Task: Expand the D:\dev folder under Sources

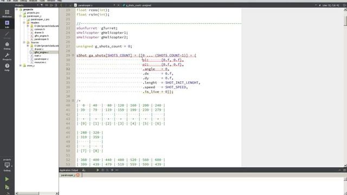Action: point(28,45)
